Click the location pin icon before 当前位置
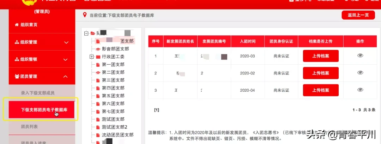Image resolution: width=381 pixels, height=144 pixels. [x=84, y=15]
